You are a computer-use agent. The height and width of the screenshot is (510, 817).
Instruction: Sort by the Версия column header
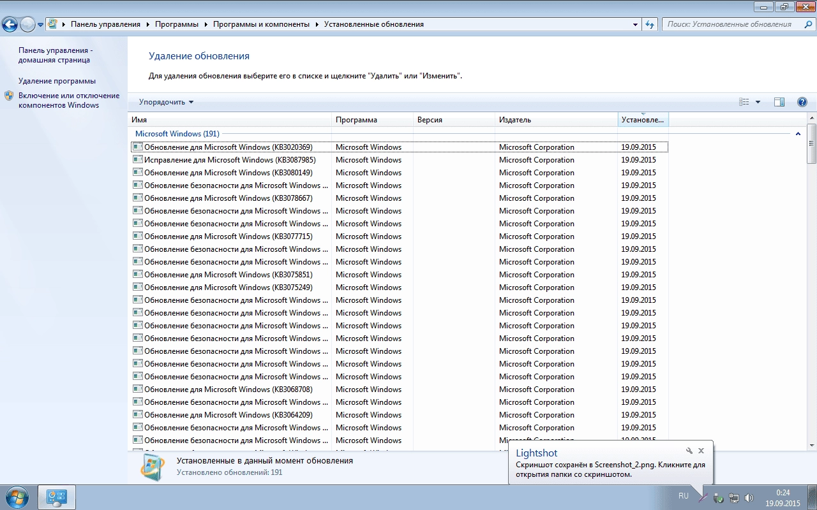pos(454,120)
